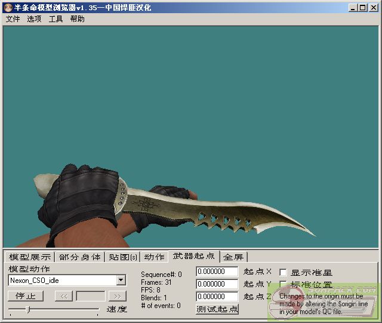Image resolution: width=382 pixels, height=323 pixels.
Task: Maximize the model viewer window
Action: click(363, 7)
